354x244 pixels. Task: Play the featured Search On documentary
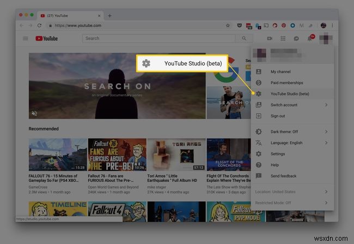click(x=117, y=86)
